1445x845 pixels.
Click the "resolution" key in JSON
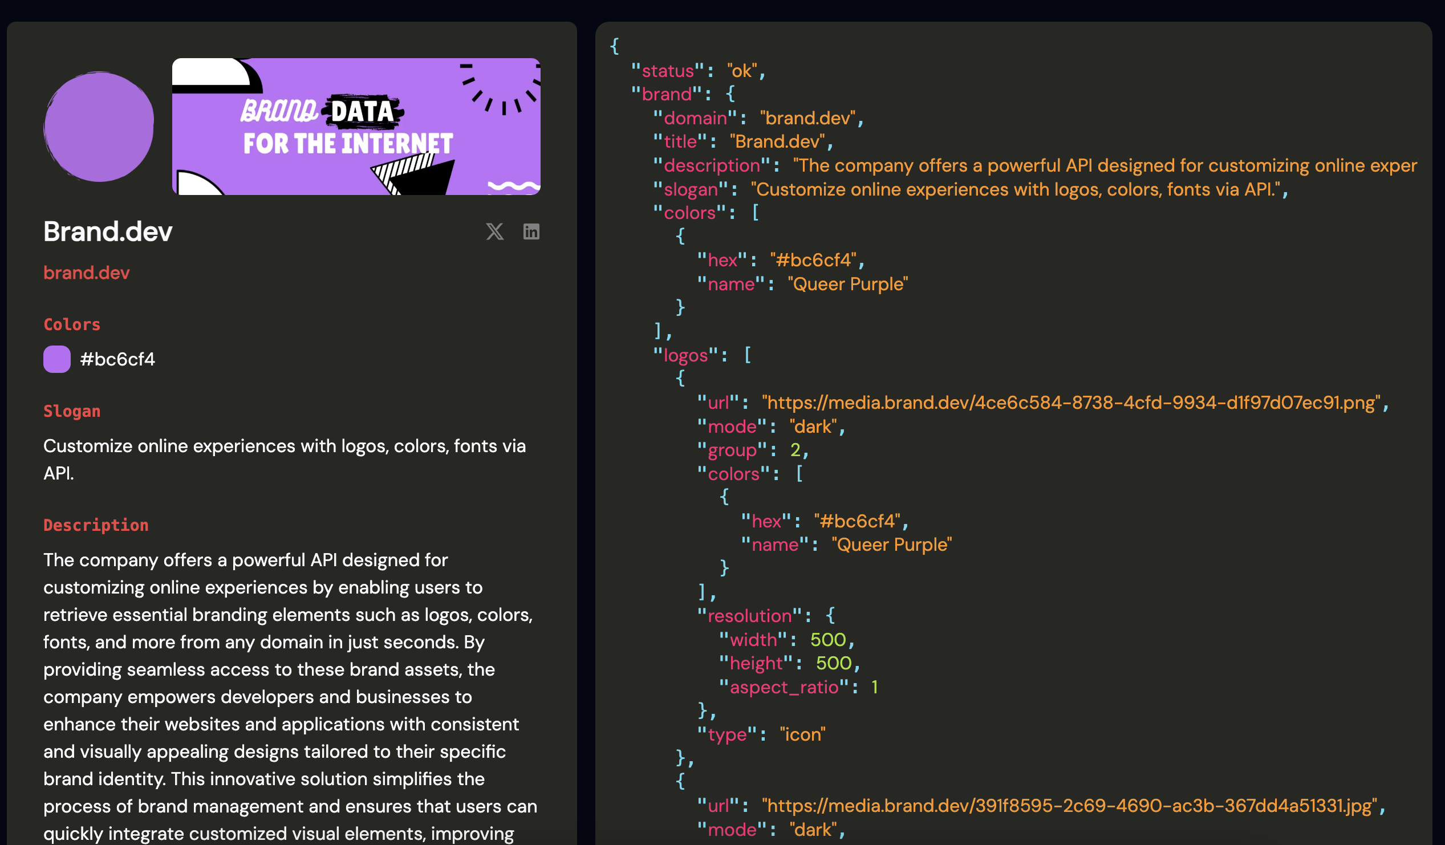tap(749, 616)
